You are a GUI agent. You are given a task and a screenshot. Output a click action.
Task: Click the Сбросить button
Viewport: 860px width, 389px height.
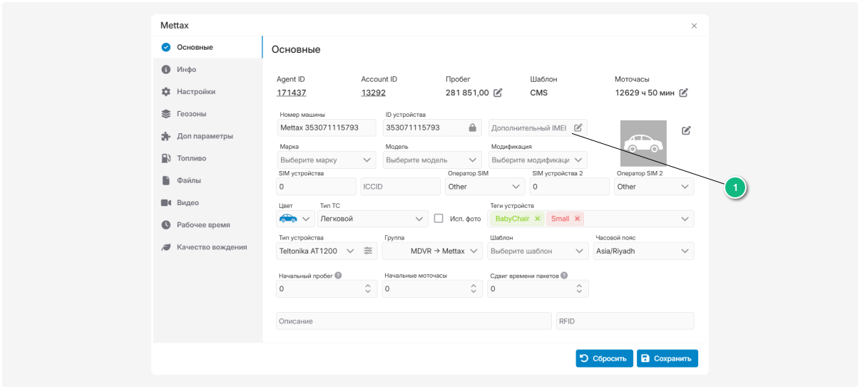pyautogui.click(x=604, y=358)
